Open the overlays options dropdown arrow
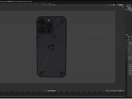 tap(115, 5)
